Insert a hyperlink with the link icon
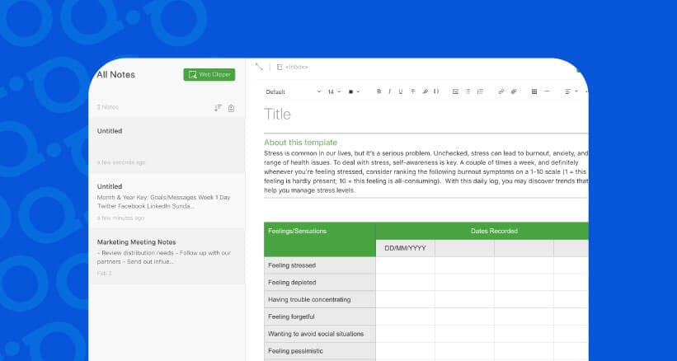Viewport: 677px width, 361px height. [501, 91]
